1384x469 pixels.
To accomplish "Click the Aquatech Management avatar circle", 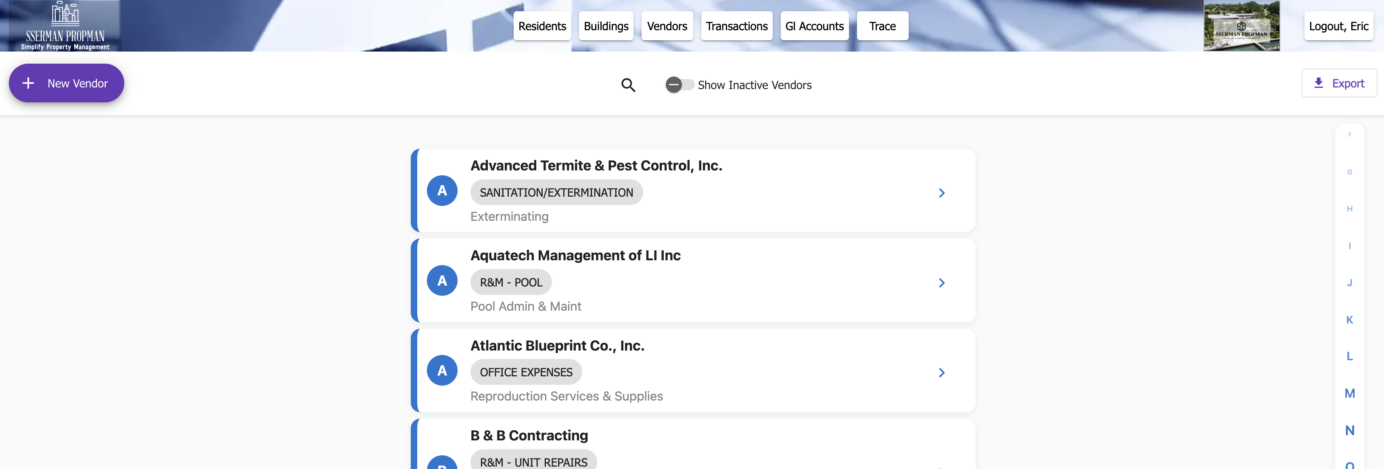I will 442,281.
